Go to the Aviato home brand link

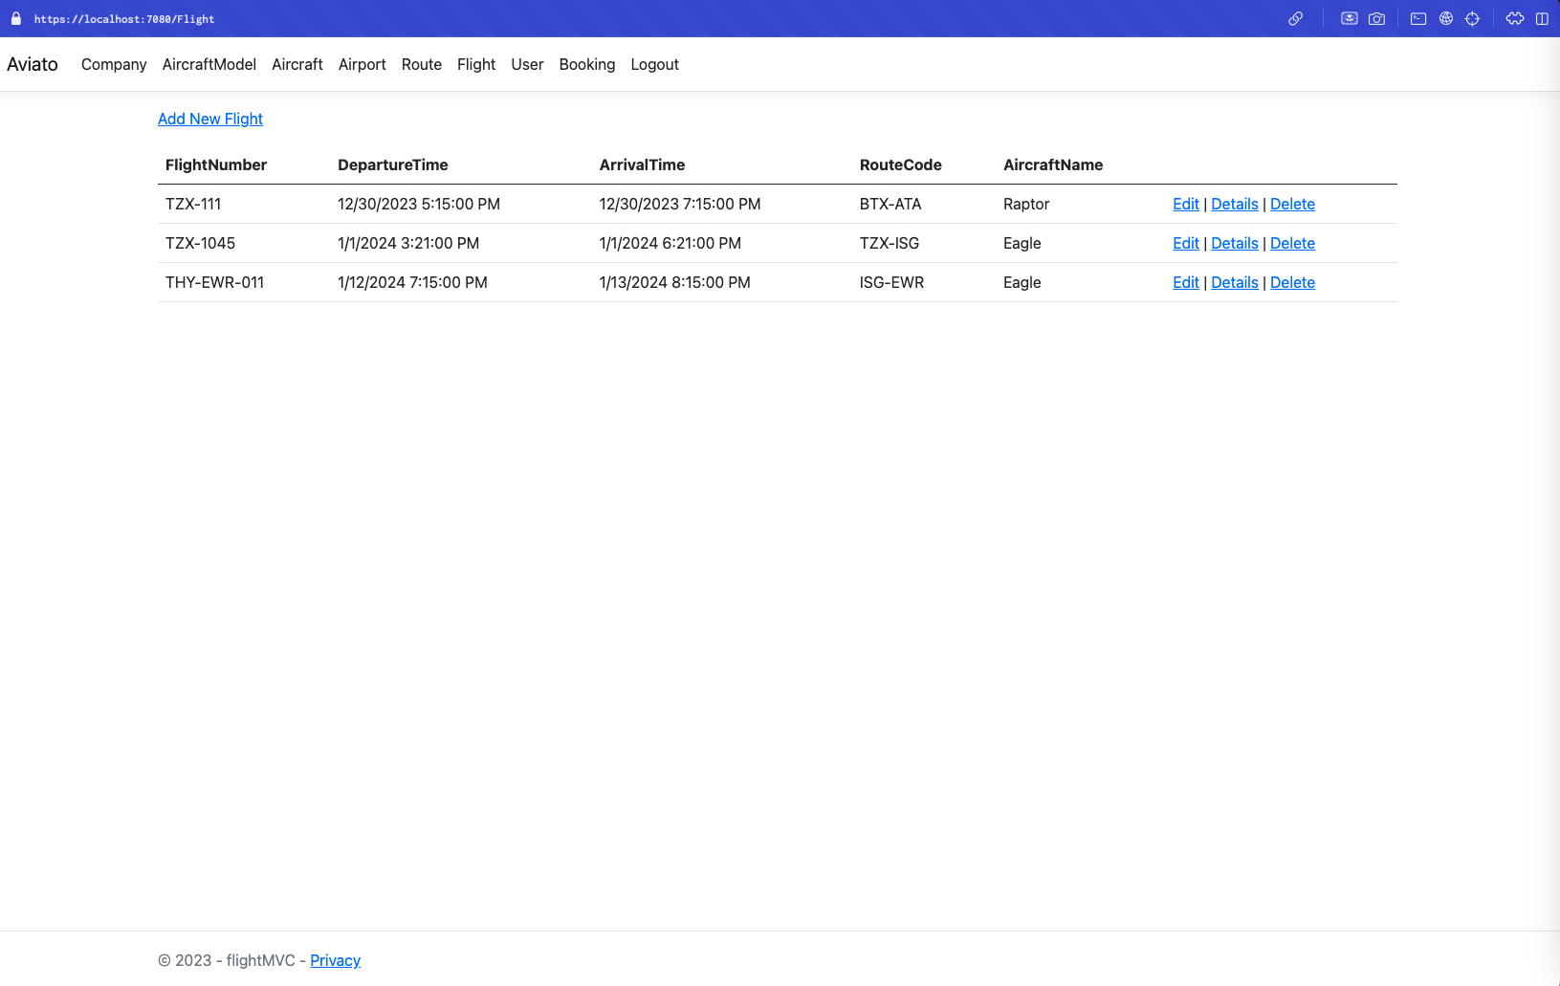pyautogui.click(x=33, y=64)
